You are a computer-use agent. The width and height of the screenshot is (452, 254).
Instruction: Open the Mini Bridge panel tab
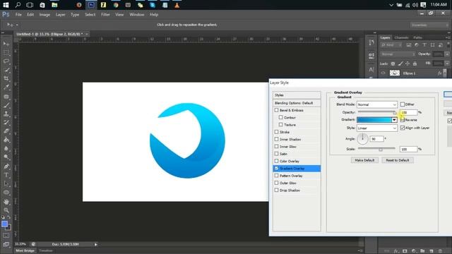point(25,251)
